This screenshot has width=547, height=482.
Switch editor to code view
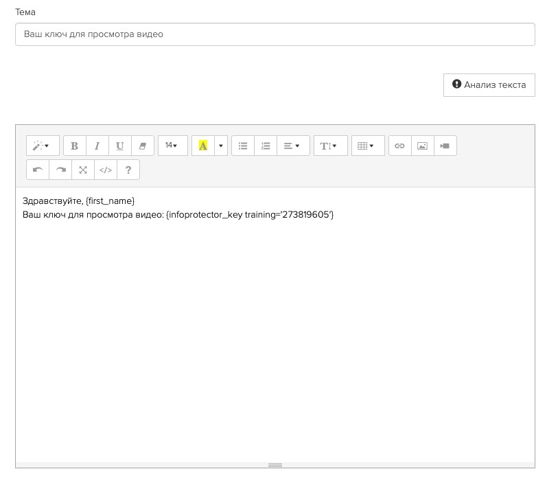pos(106,170)
